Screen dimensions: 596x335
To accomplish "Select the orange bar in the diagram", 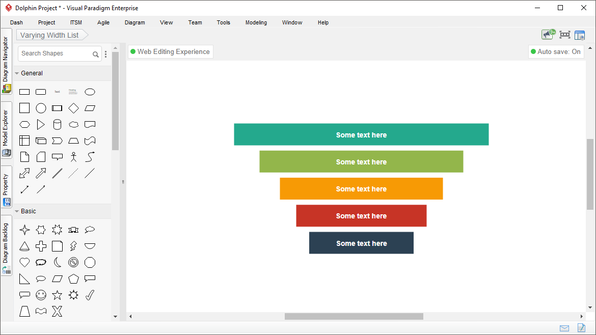I will [361, 189].
